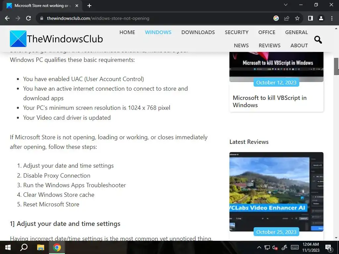This screenshot has width=339, height=254.
Task: Click the network tray icon
Action: [x=267, y=247]
